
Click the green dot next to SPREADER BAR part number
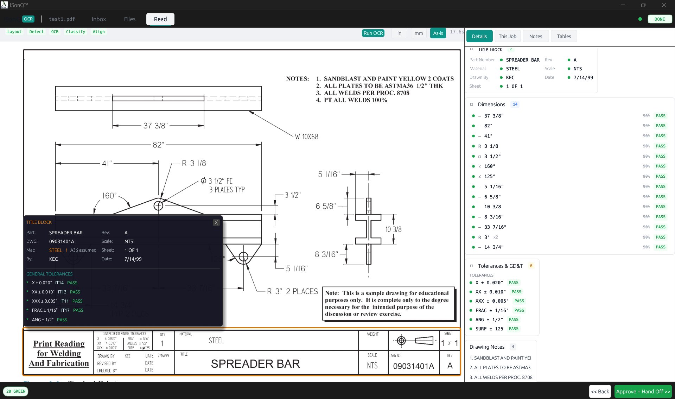(501, 60)
